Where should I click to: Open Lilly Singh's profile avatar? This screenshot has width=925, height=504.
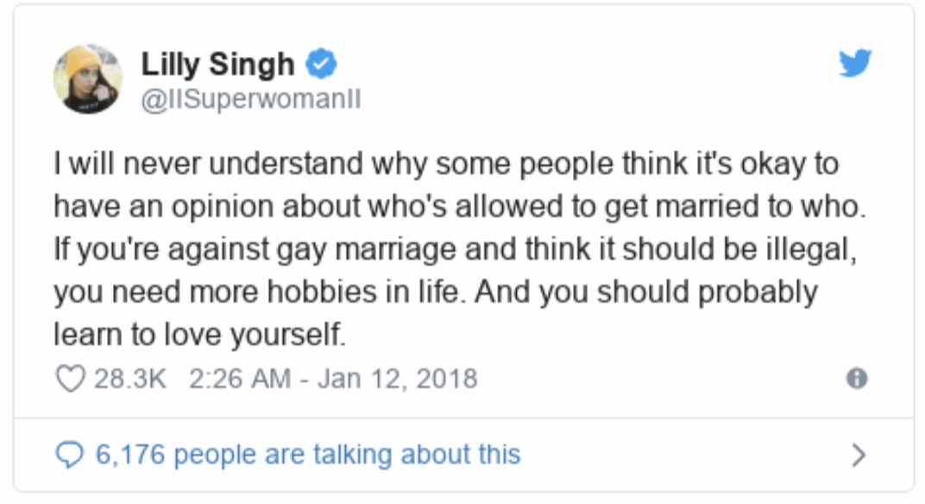[88, 79]
